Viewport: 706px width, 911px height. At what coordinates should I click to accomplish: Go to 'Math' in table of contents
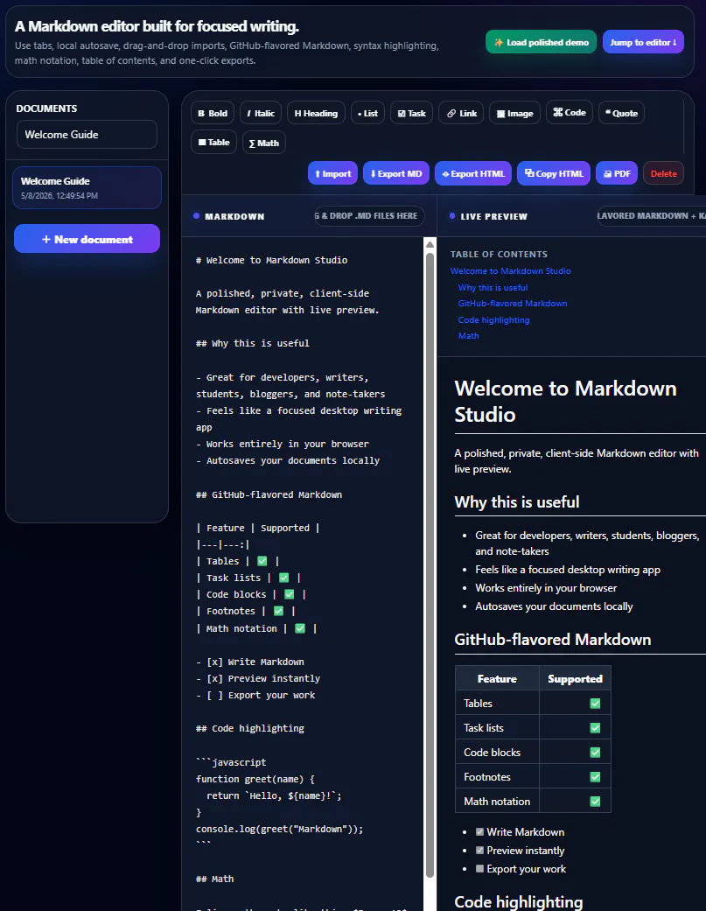click(x=469, y=336)
